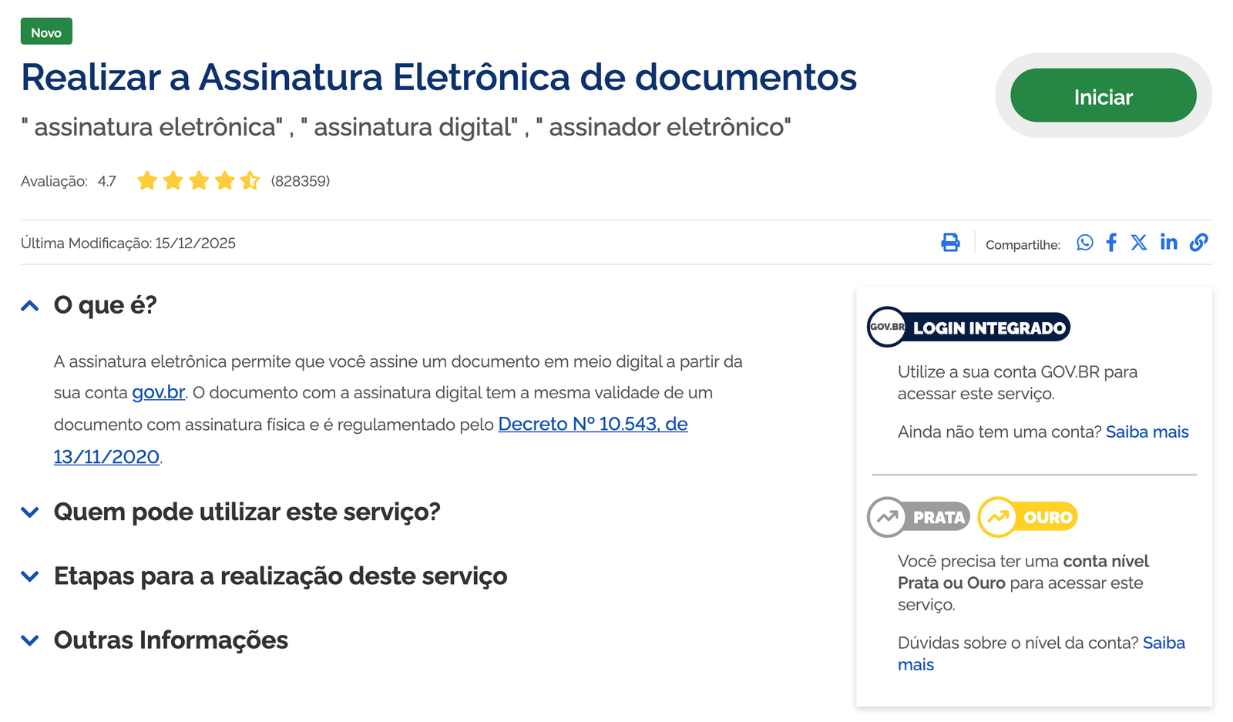
Task: Share on Facebook using its icon
Action: pyautogui.click(x=1111, y=243)
